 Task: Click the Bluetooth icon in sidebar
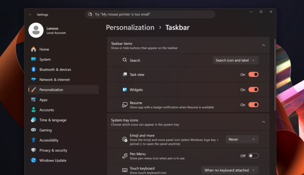click(34, 69)
